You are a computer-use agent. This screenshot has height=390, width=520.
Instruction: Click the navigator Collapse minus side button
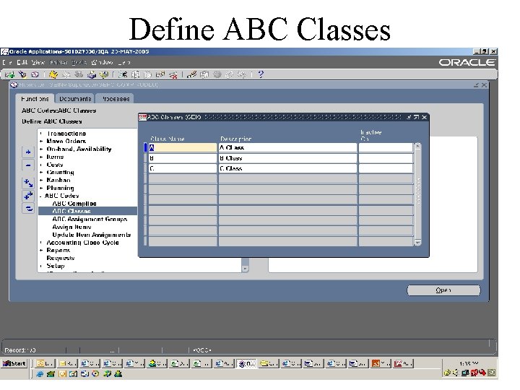pos(28,165)
